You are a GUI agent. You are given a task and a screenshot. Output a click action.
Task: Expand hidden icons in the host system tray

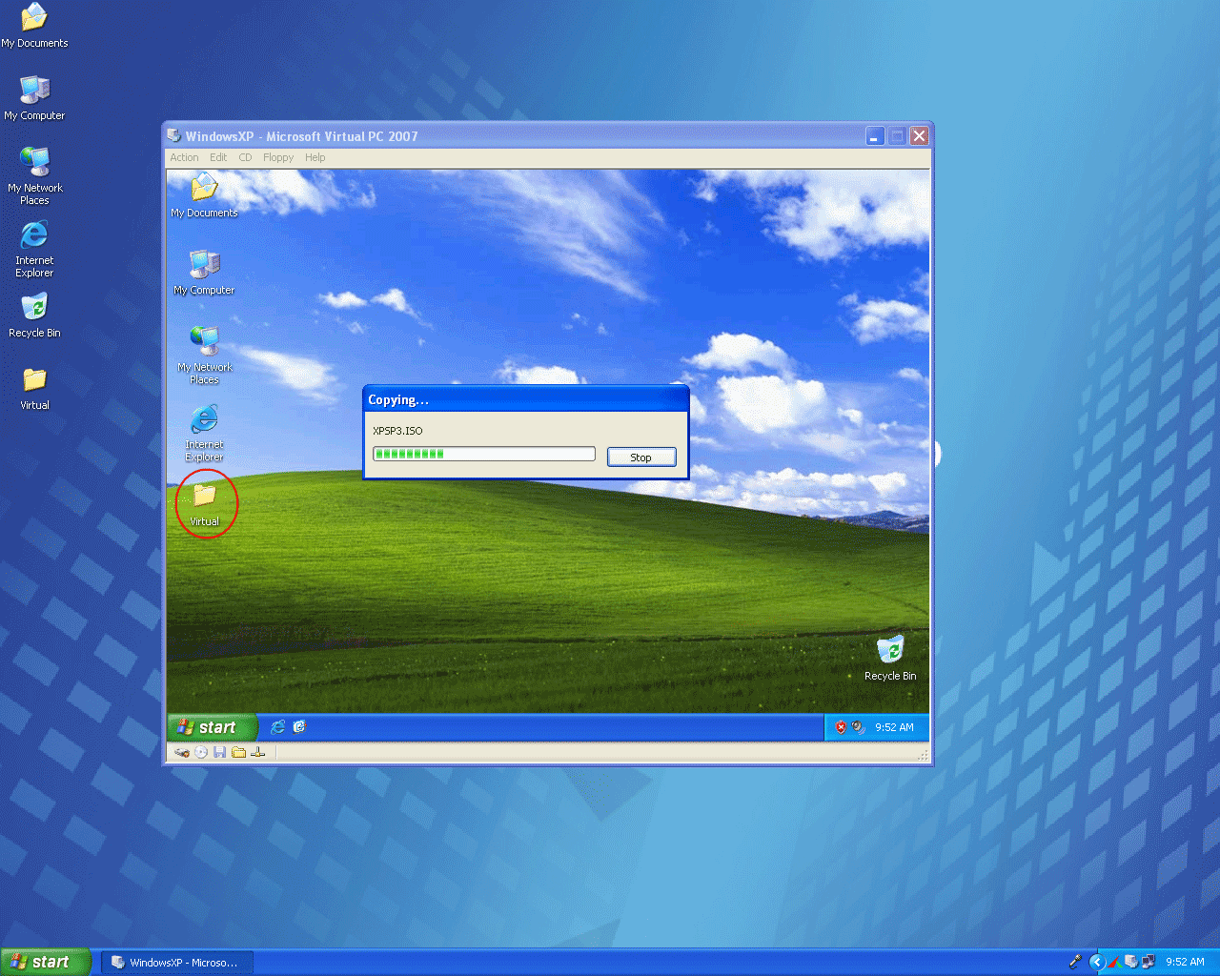[x=1097, y=962]
